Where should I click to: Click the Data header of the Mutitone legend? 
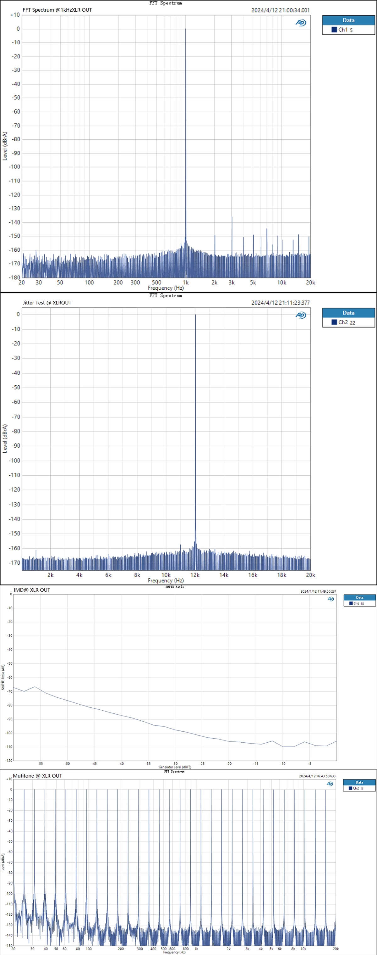click(x=359, y=782)
